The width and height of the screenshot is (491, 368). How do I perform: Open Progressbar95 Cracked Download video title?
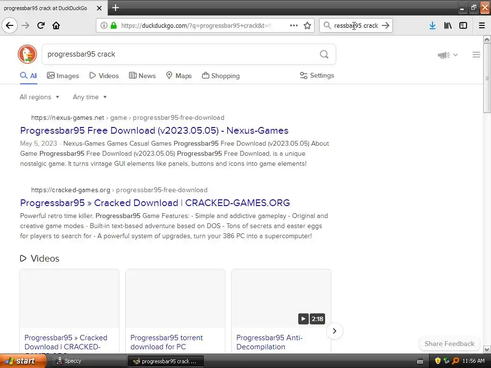[66, 344]
